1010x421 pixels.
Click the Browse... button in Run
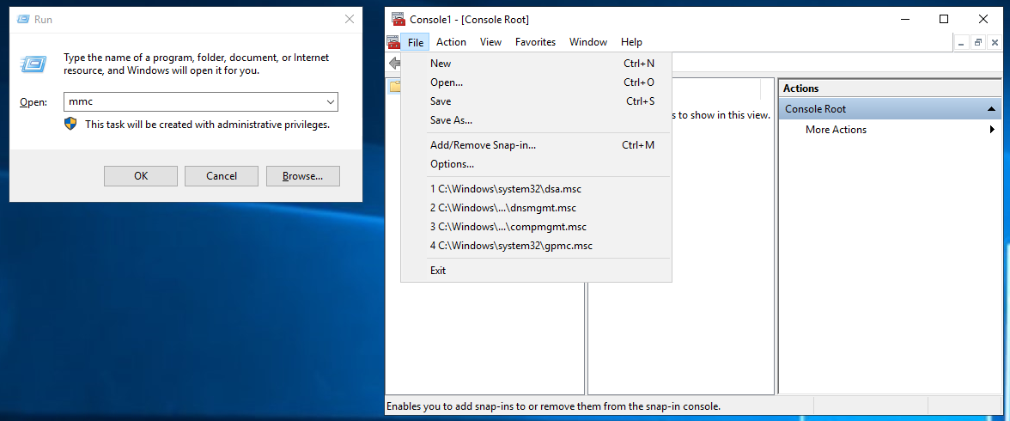pyautogui.click(x=302, y=176)
